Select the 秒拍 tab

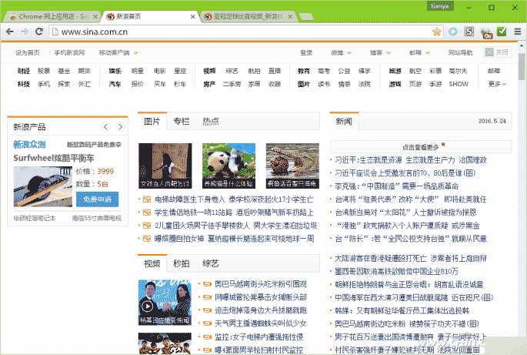click(182, 263)
